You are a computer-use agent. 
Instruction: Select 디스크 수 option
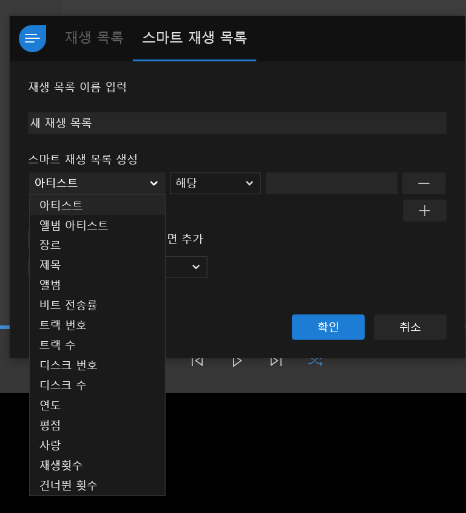click(x=97, y=385)
